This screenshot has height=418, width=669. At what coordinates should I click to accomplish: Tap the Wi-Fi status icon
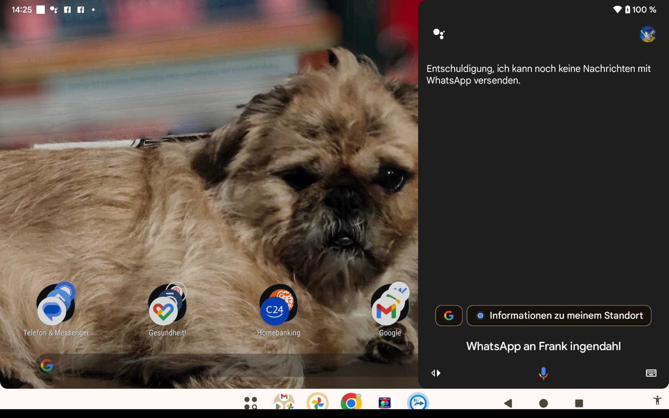(x=617, y=9)
